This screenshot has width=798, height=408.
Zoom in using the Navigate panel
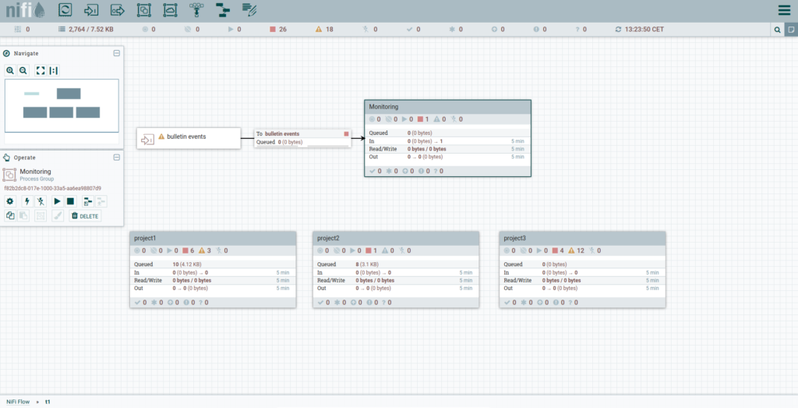tap(10, 71)
